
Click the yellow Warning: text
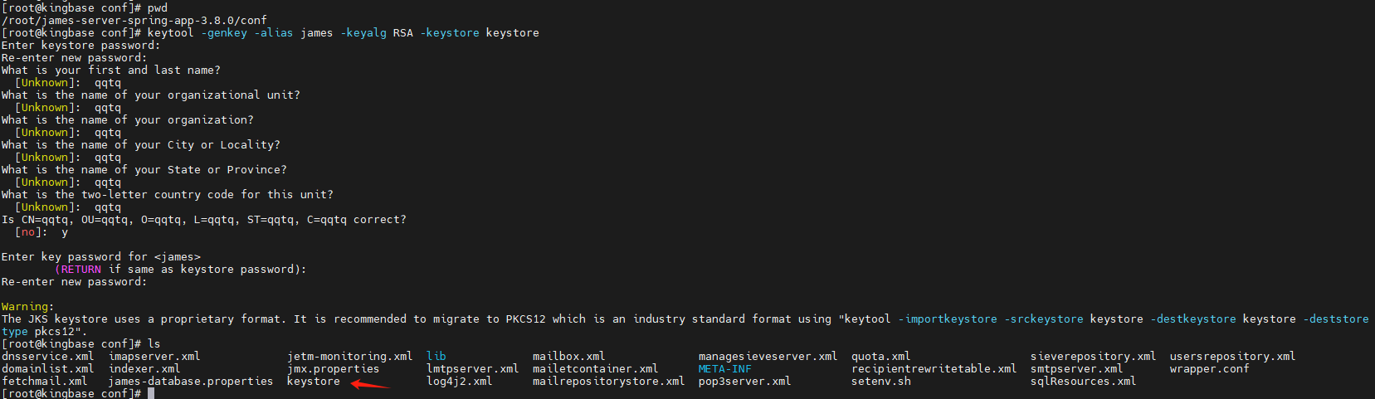[x=27, y=307]
